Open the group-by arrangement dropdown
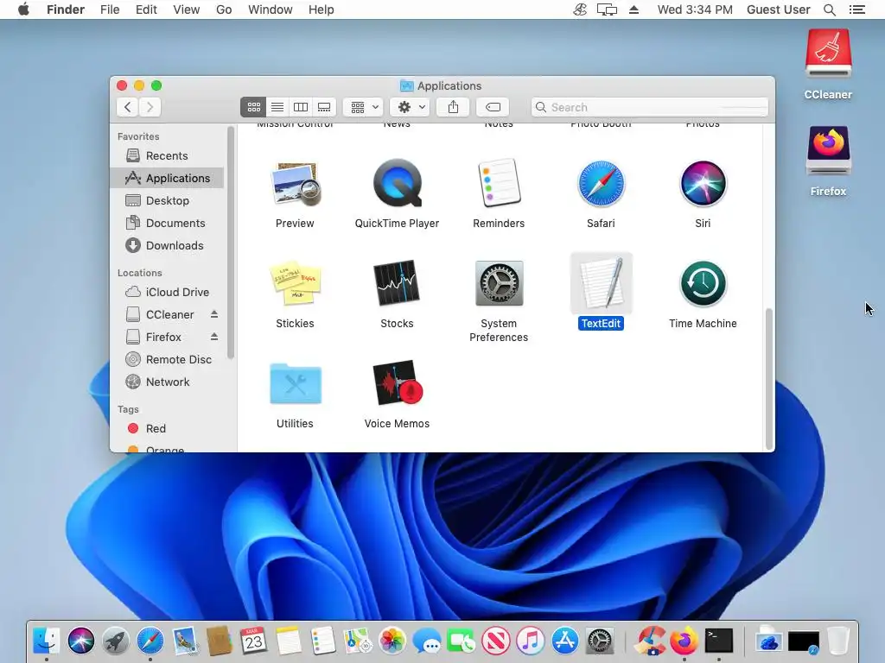 (364, 107)
